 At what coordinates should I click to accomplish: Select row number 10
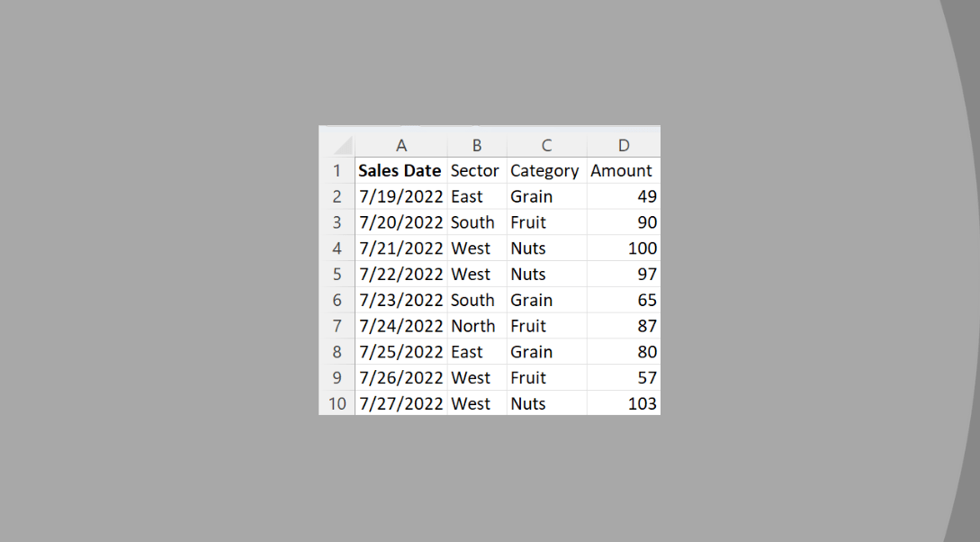pyautogui.click(x=337, y=403)
